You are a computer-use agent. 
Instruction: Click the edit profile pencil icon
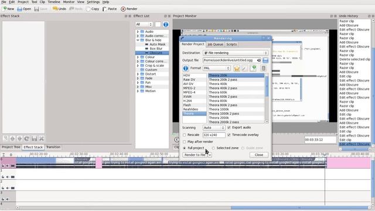pos(244,69)
